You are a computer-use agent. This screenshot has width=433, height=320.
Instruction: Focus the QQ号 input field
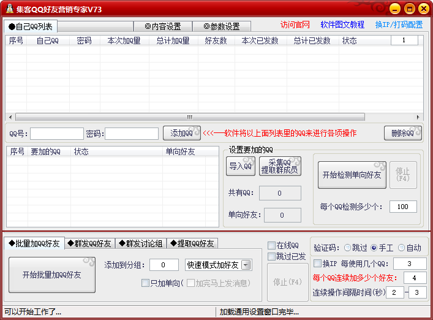tap(57, 134)
